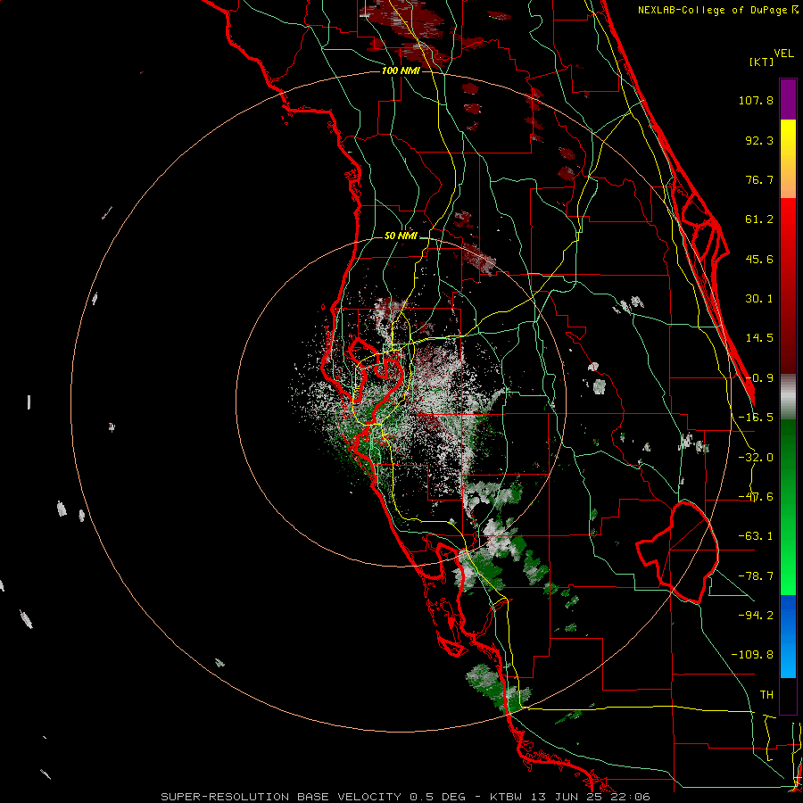The image size is (803, 803).
Task: Click the 100 NMI range ring label
Action: coord(401,70)
